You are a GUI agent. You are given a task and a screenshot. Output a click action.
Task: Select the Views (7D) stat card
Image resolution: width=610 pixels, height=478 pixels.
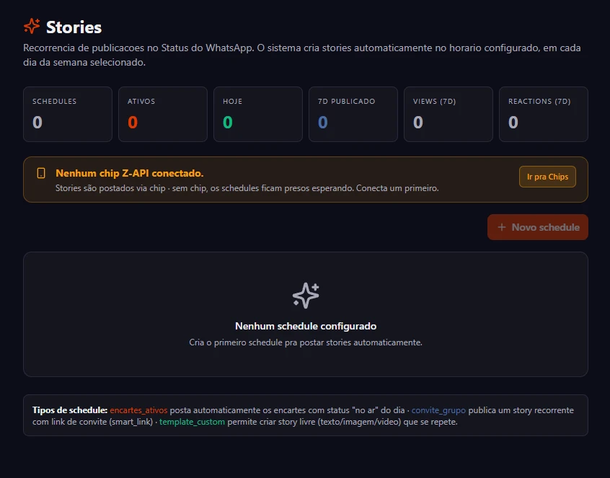448,114
